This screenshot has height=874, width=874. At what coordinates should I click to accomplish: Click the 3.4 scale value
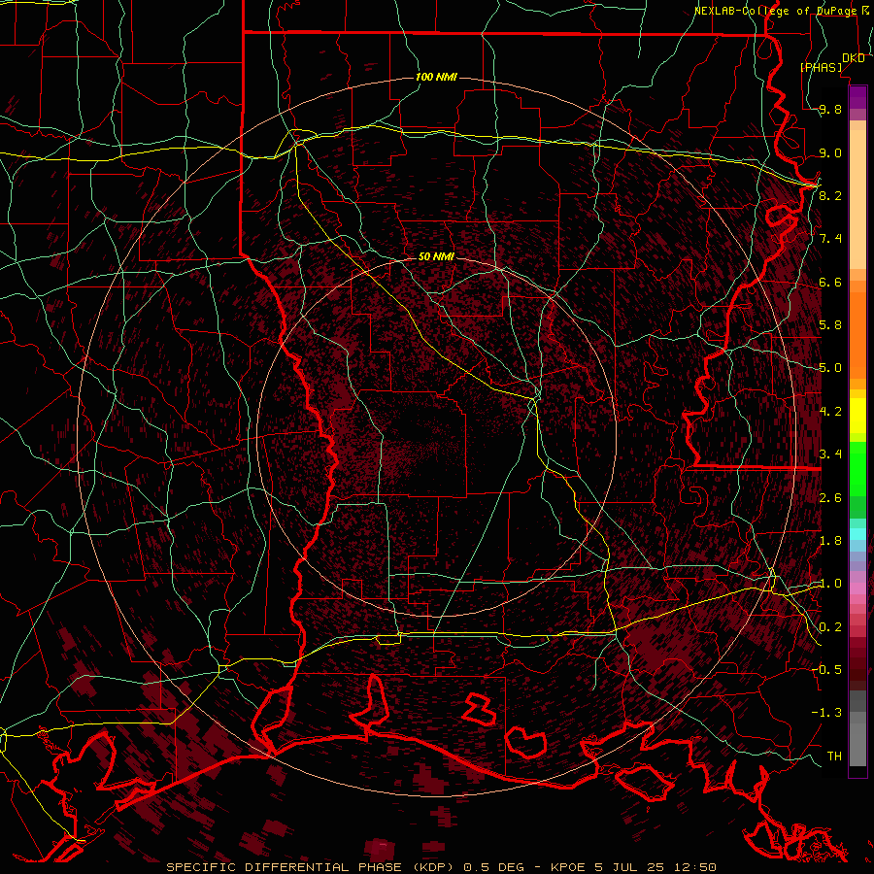[830, 454]
